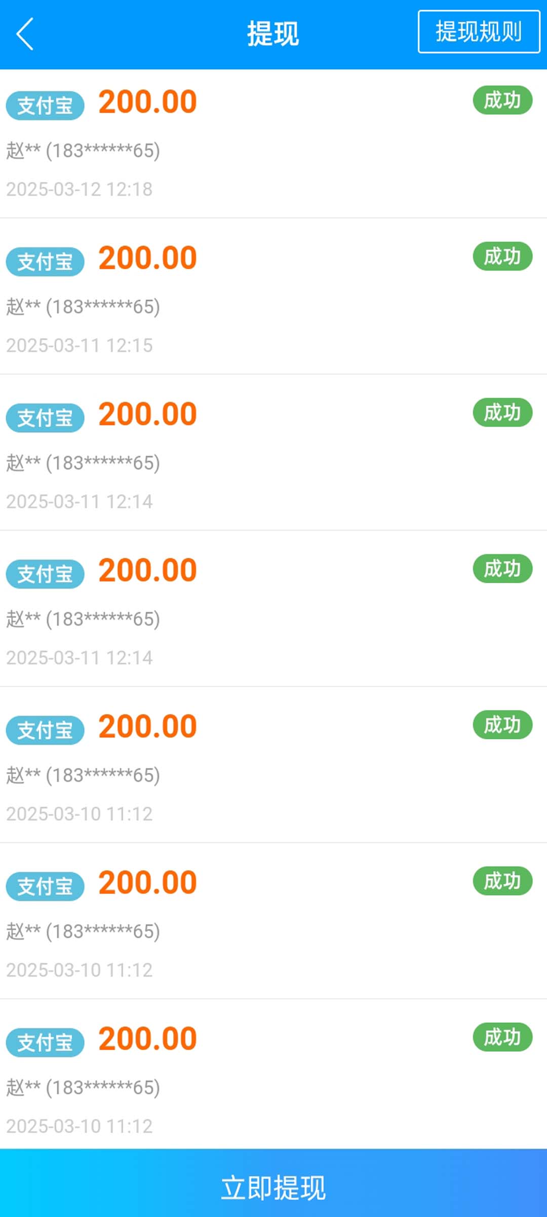Tap the 提现 page title
This screenshot has height=1217, width=547.
(273, 34)
